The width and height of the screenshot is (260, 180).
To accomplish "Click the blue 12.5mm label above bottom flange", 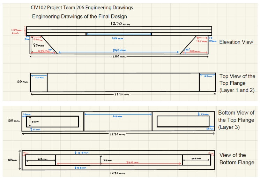I will pos(82,152).
